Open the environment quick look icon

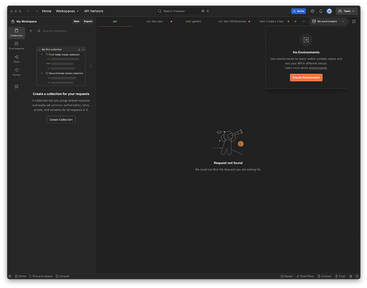pos(354,21)
